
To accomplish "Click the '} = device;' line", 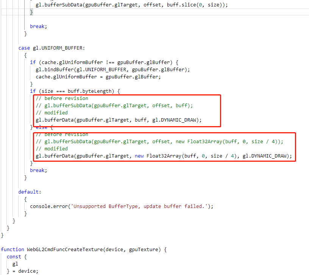I will pyautogui.click(x=22, y=271).
